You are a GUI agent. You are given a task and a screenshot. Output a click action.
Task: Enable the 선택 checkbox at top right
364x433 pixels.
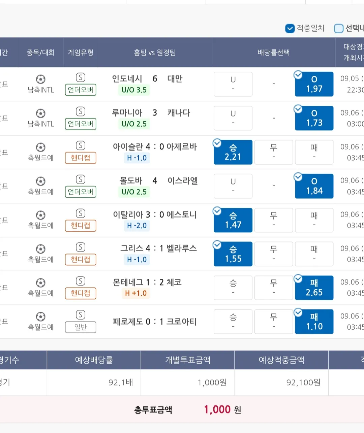click(x=338, y=29)
